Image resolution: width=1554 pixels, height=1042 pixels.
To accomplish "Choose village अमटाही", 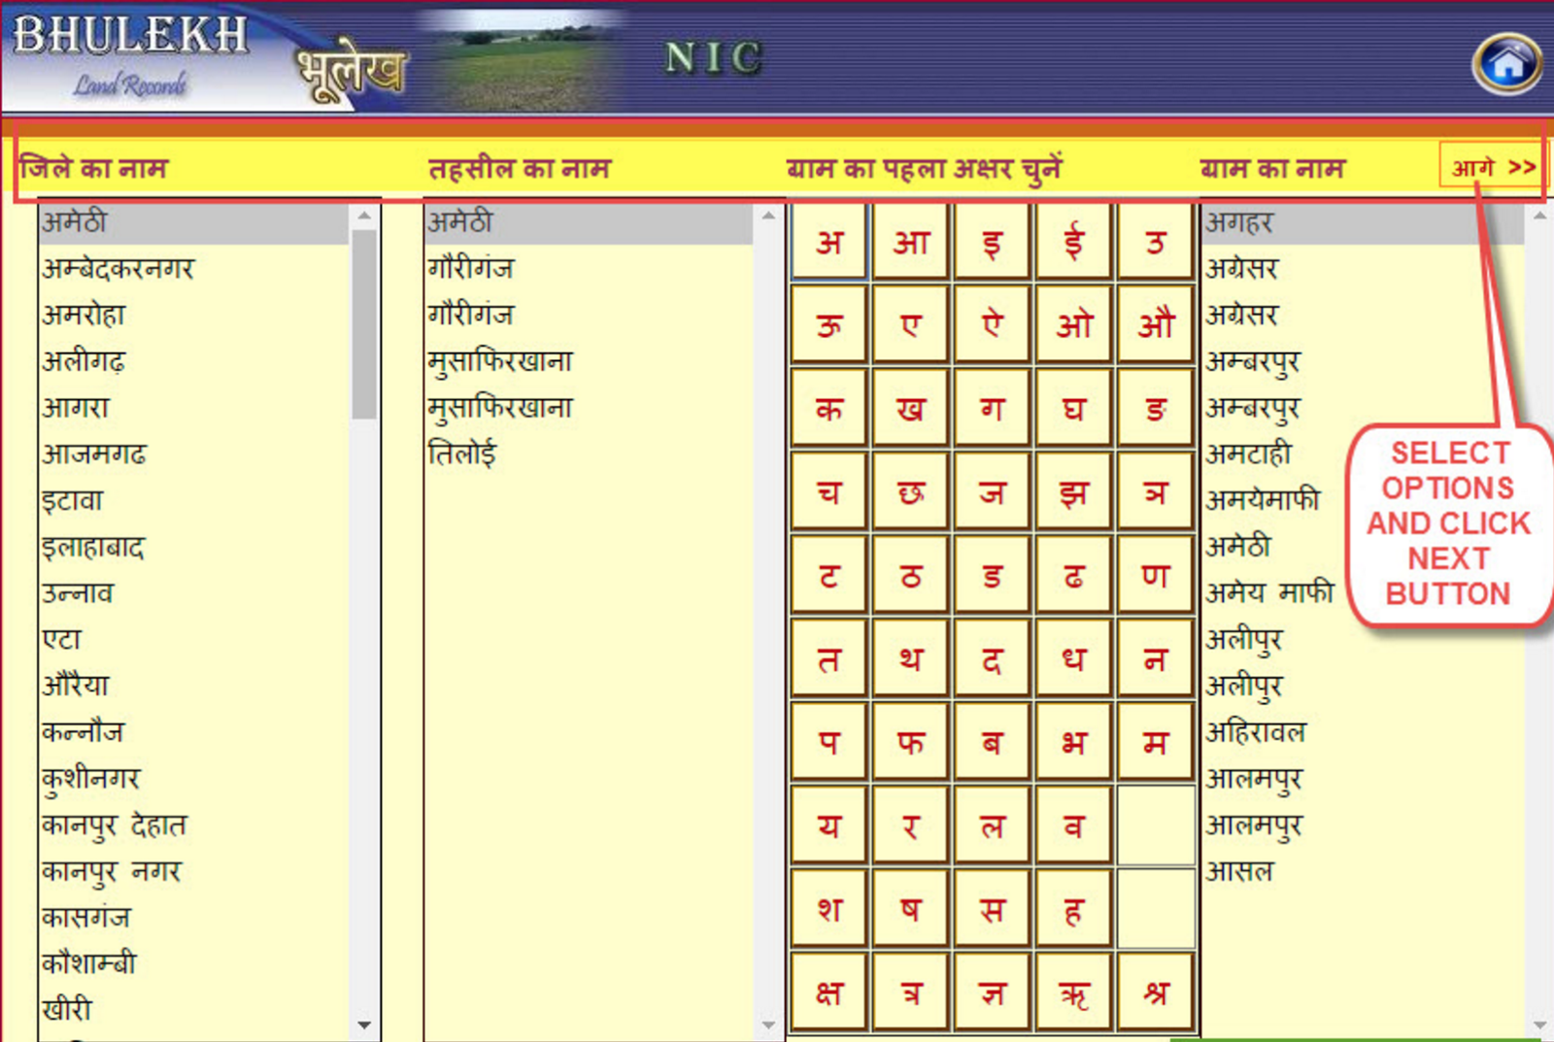I will (x=1363, y=454).
